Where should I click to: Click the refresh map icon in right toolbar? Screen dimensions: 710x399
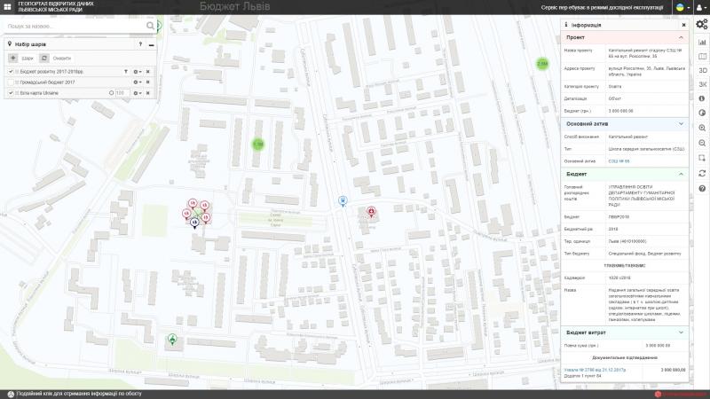point(702,173)
